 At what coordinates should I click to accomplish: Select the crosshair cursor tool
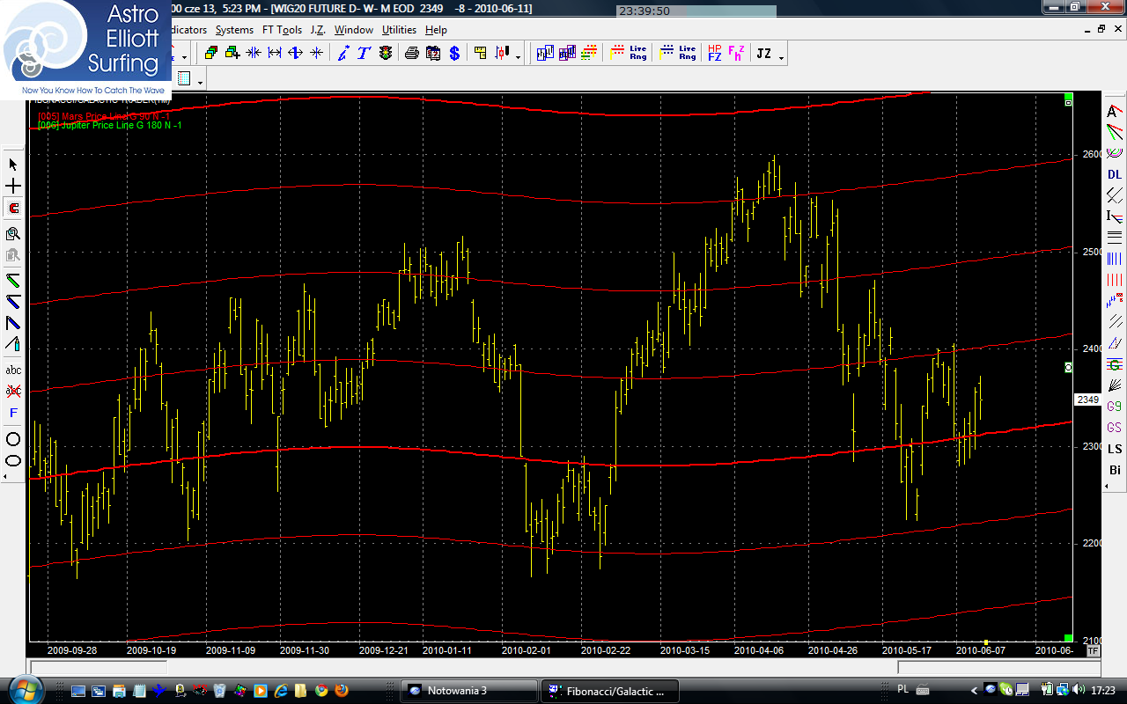pyautogui.click(x=13, y=187)
